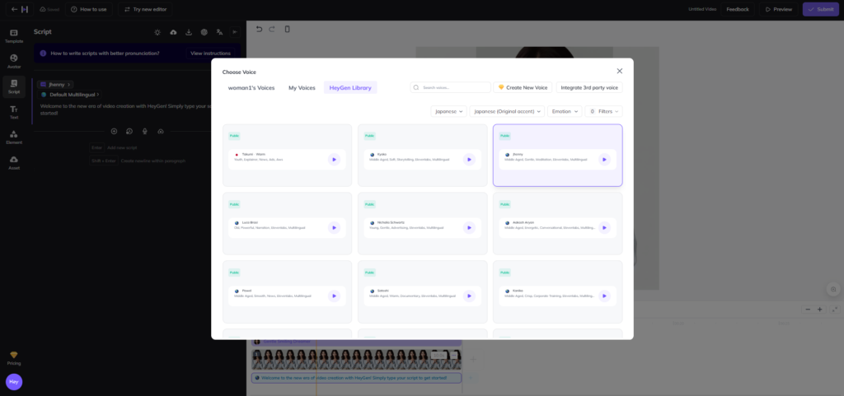Click the lightbulb script tips icon
This screenshot has height=396, width=844.
[157, 32]
